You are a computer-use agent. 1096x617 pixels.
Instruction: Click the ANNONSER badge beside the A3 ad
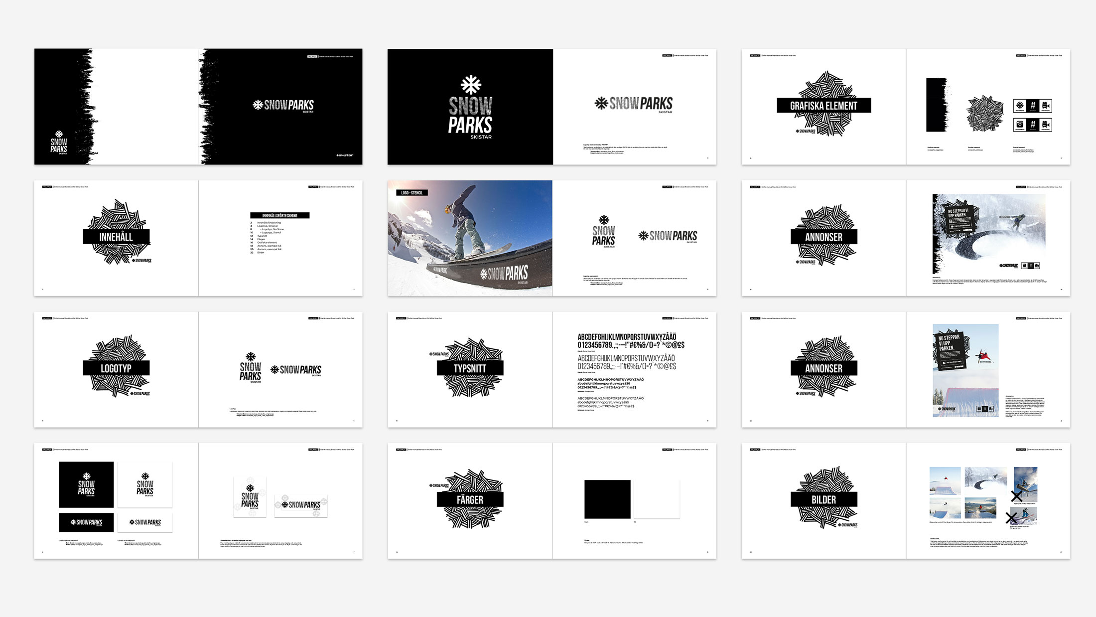(824, 237)
